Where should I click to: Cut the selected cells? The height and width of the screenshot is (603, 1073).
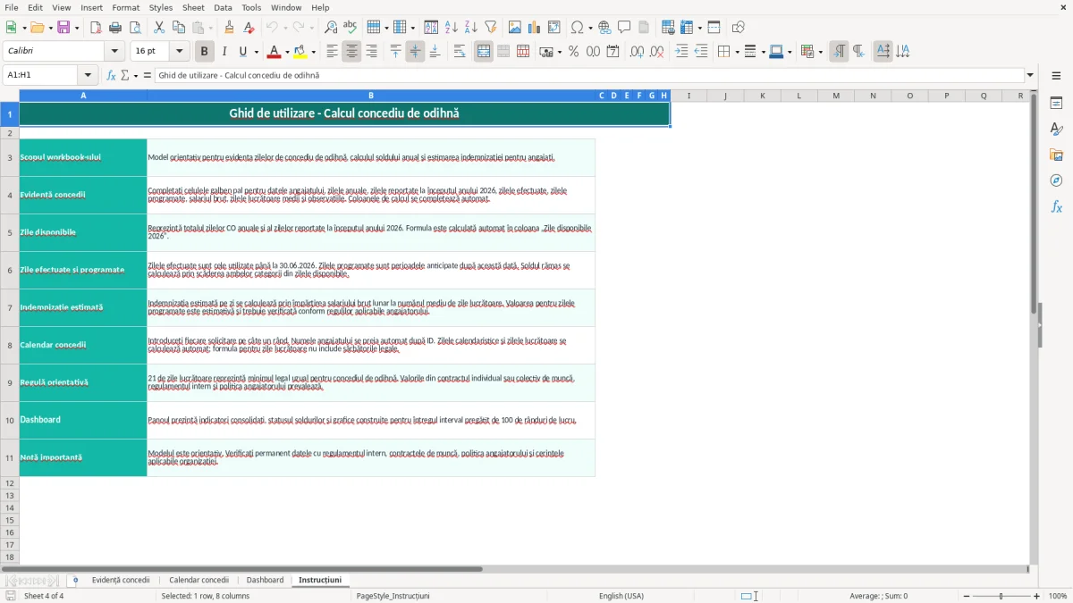point(159,28)
